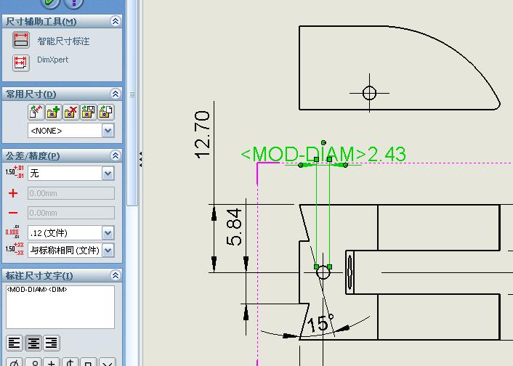The image size is (513, 366).
Task: Select the small circle in the top view
Action: 369,93
